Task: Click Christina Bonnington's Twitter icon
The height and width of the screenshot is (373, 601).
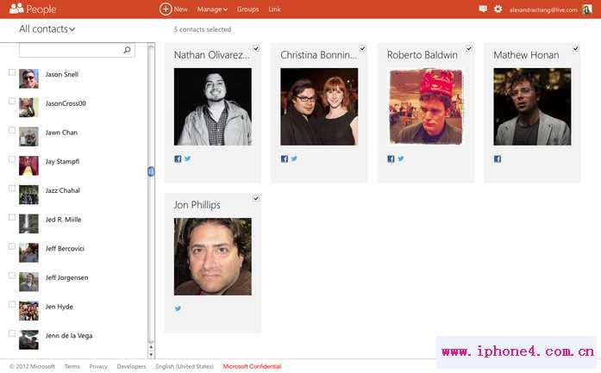Action: (x=294, y=159)
